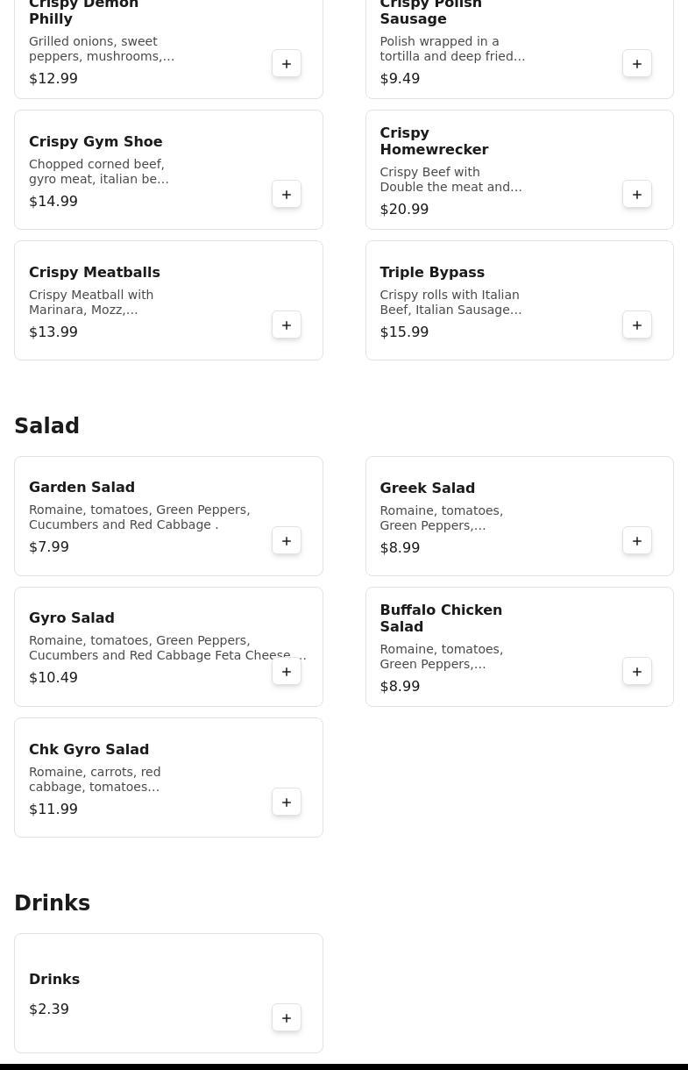View Chk Gyro Salad description text

pyautogui.click(x=95, y=780)
